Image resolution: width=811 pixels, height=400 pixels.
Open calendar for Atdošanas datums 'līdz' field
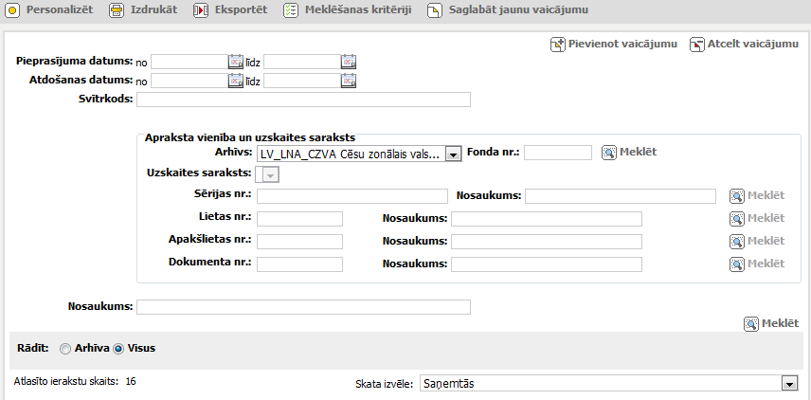pyautogui.click(x=349, y=81)
